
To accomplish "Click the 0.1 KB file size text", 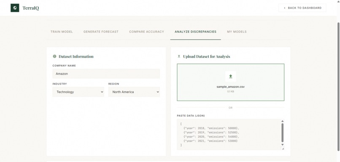I will pos(230,91).
